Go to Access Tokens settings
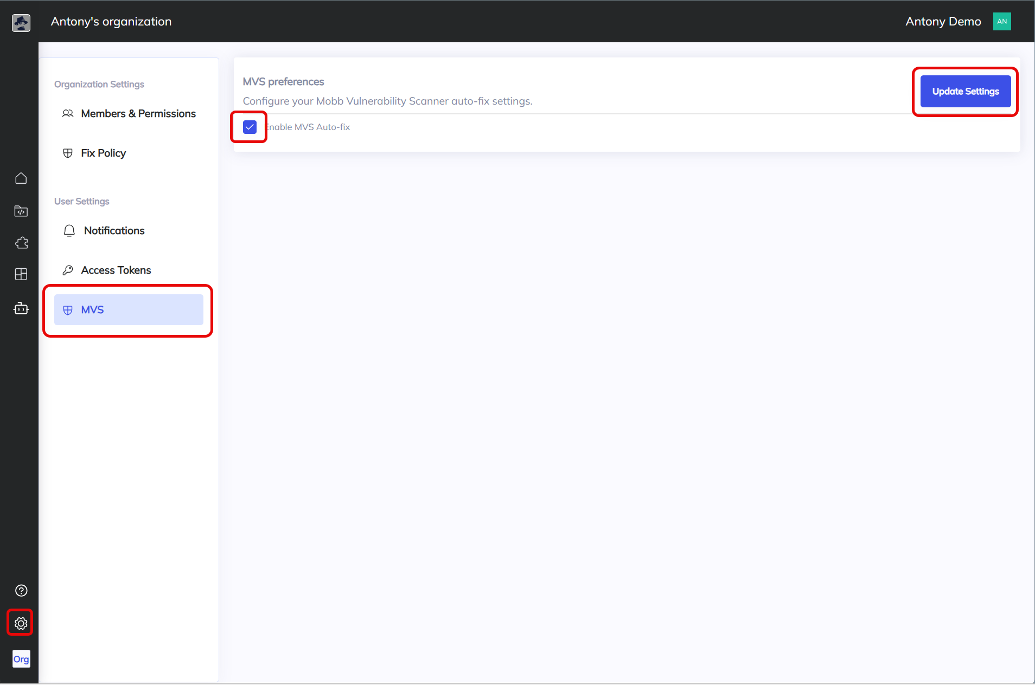1035x685 pixels. (116, 270)
